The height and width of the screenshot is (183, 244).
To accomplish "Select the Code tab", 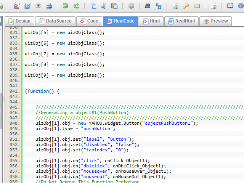I will point(89,21).
